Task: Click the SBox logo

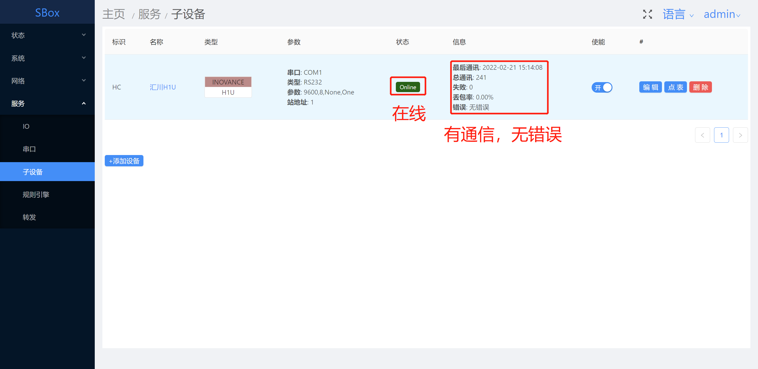Action: (x=47, y=13)
